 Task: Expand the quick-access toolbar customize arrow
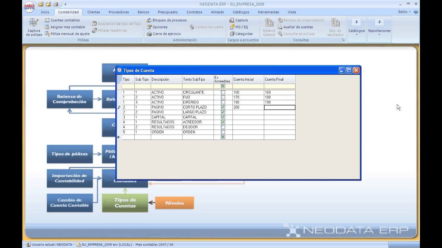tap(65, 4)
